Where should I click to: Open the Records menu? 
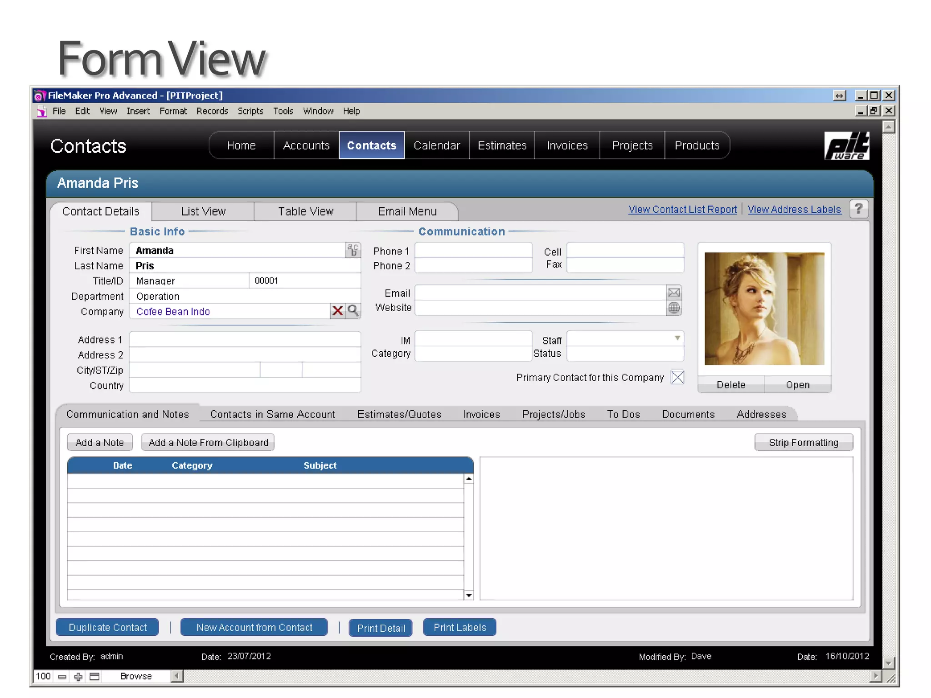212,111
